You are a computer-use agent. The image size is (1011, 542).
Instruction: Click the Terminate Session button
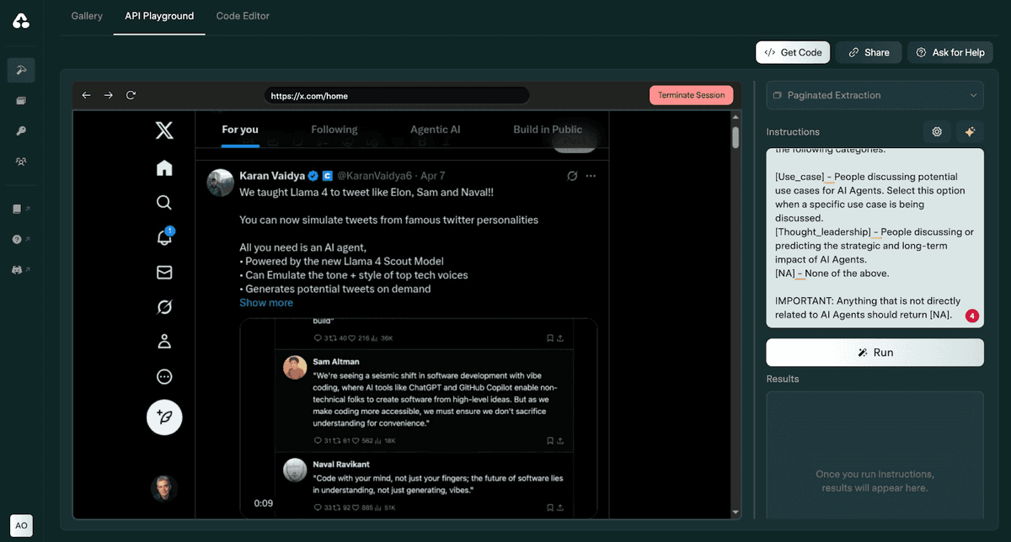click(x=691, y=95)
